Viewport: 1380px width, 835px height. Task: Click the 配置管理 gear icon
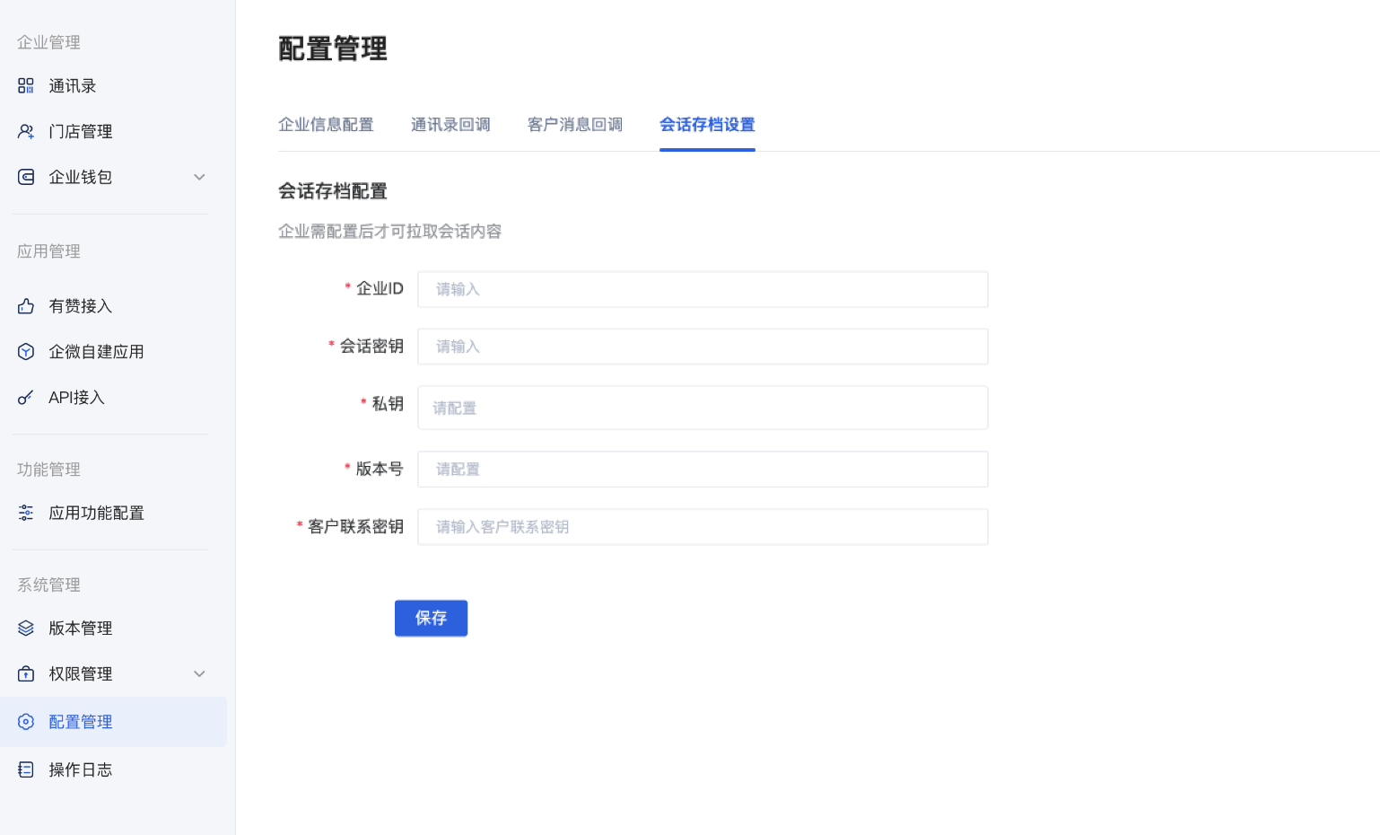click(26, 722)
